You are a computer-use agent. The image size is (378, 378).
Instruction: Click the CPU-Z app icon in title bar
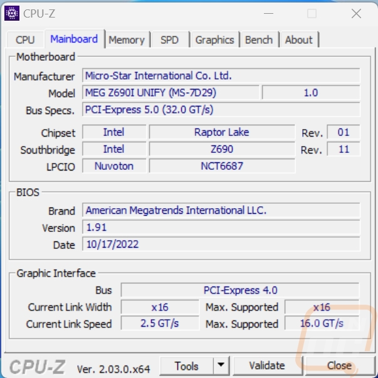12,14
